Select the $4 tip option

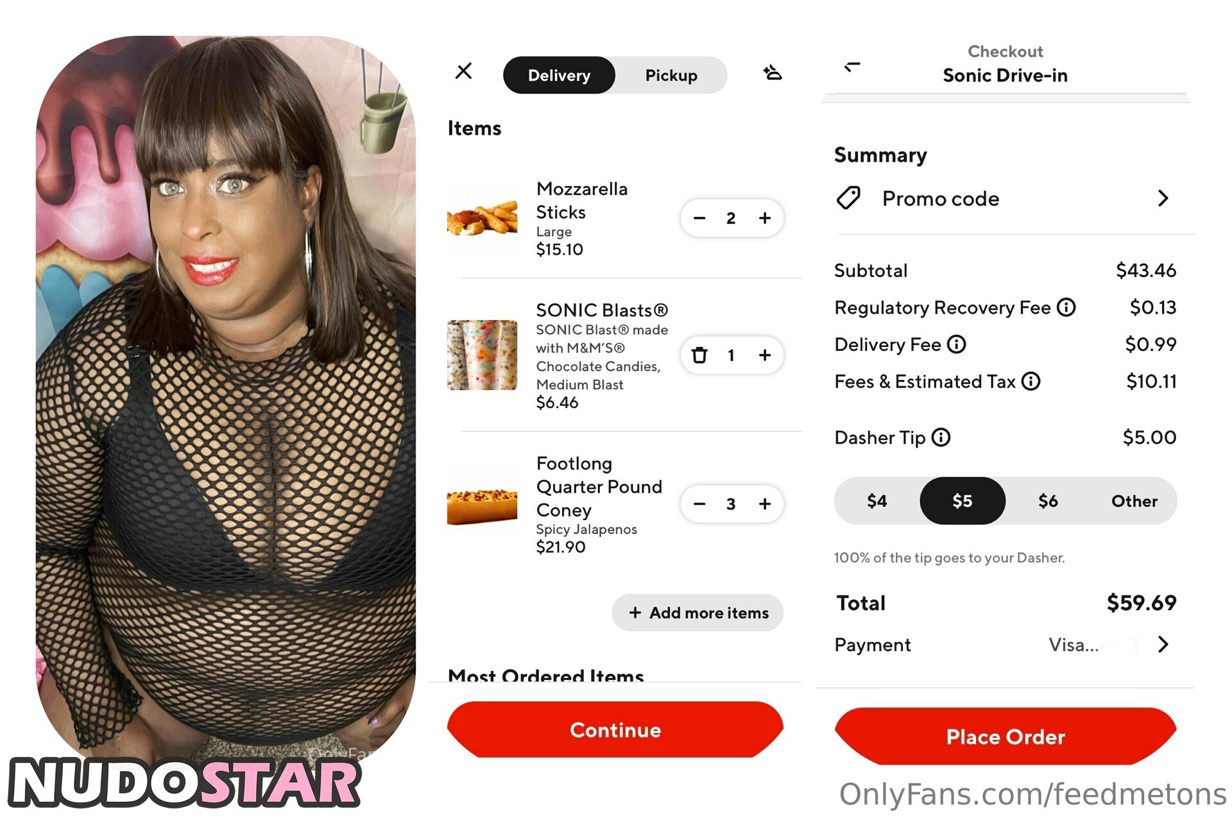[877, 500]
